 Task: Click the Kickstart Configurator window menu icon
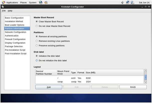click(x=3, y=7)
